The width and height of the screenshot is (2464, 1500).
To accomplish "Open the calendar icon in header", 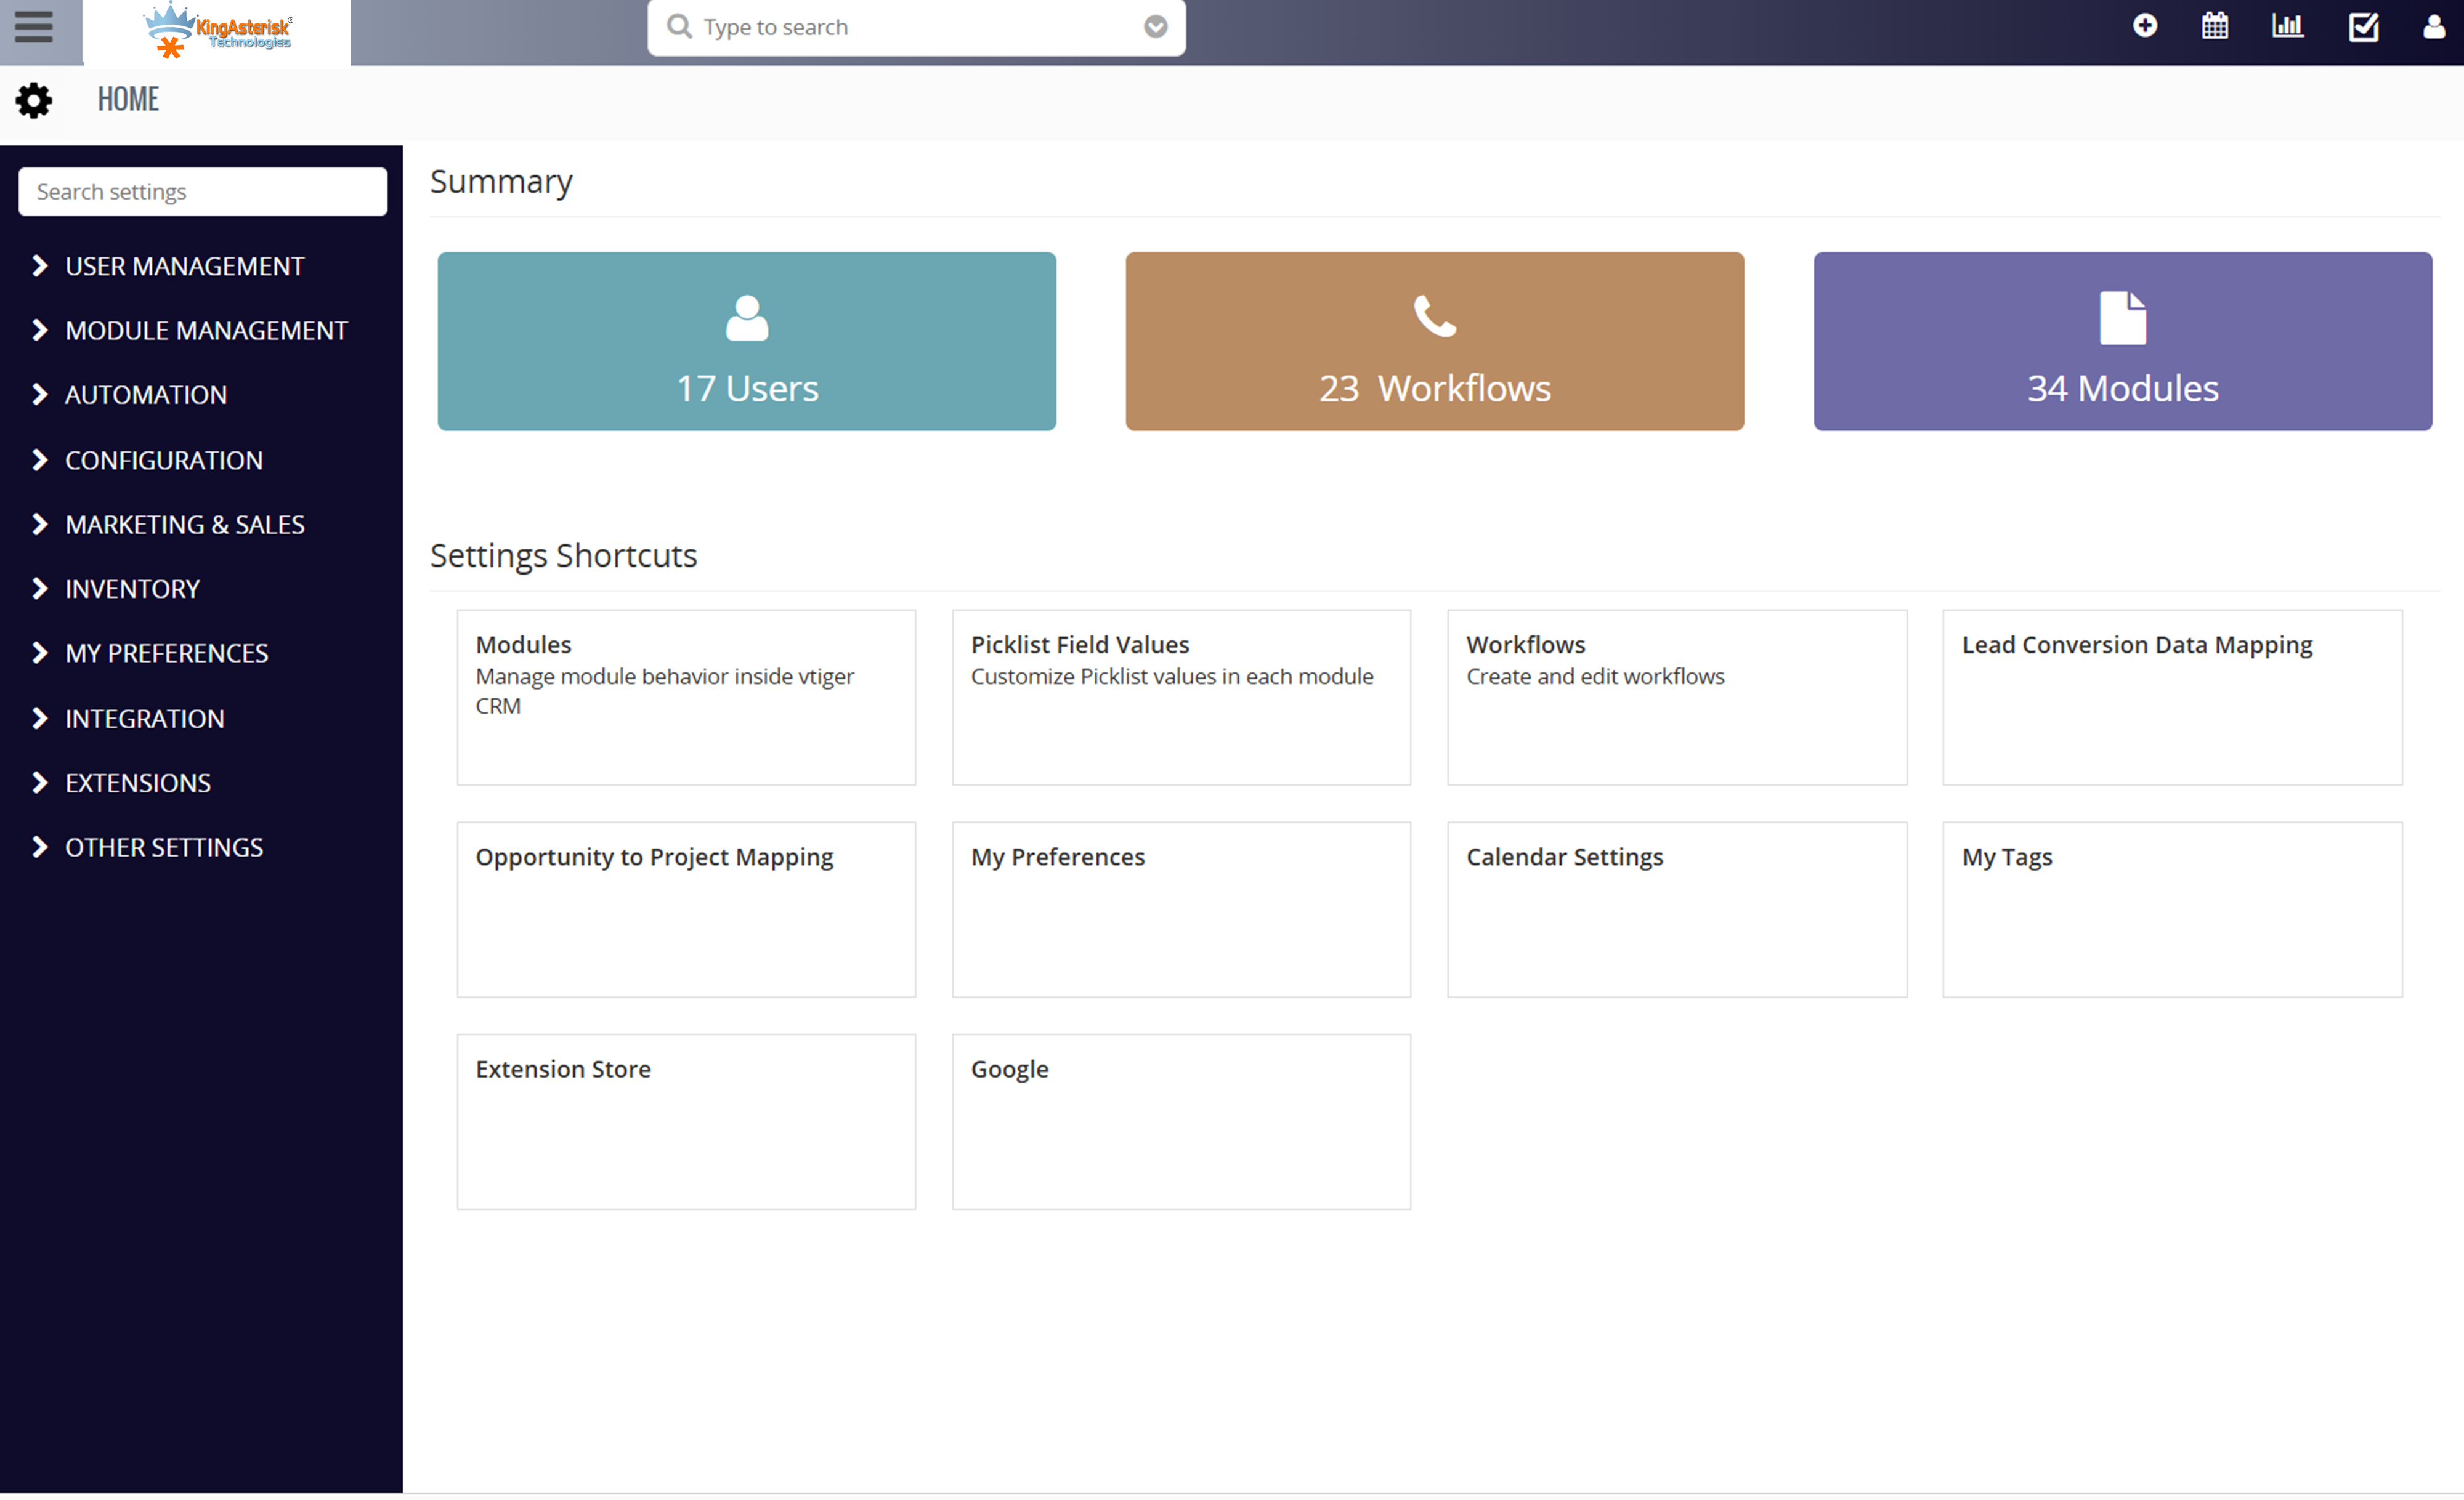I will coord(2214,26).
